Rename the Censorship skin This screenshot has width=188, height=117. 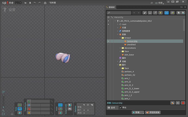coord(178,103)
